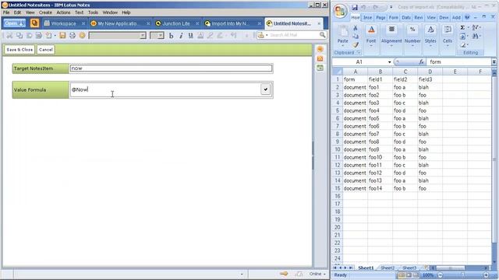Click the Clear eraser icon in Excel Editing group

(463, 45)
